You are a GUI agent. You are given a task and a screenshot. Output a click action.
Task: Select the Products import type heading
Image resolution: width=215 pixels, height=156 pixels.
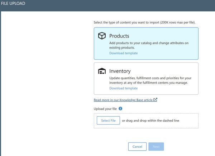(119, 36)
